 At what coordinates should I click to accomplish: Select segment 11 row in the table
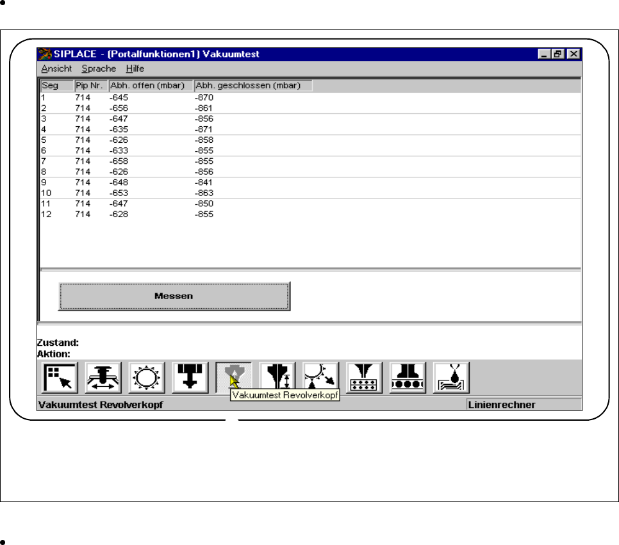(x=310, y=204)
